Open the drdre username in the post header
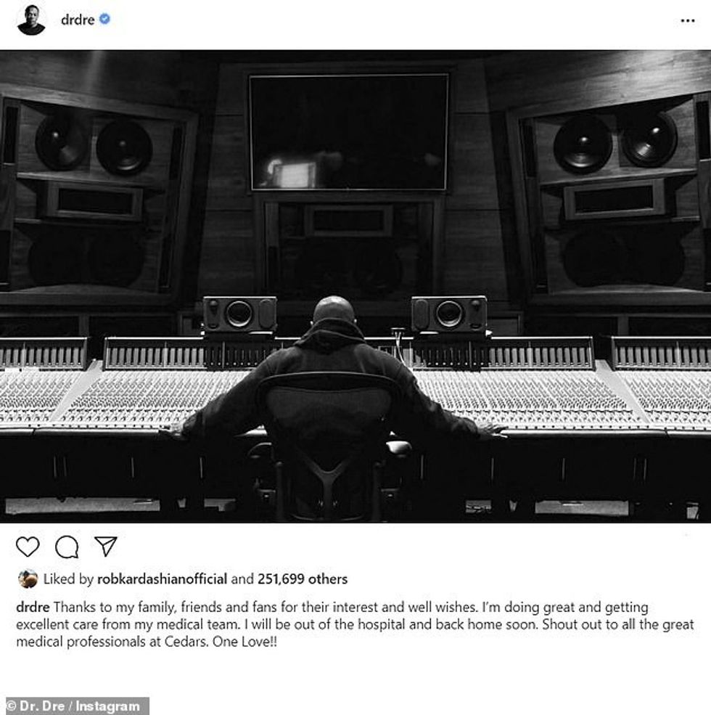Screen dimensions: 711x715 (78, 20)
